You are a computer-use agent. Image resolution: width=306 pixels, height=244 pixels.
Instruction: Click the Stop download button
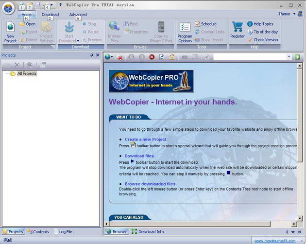pyautogui.click(x=89, y=24)
